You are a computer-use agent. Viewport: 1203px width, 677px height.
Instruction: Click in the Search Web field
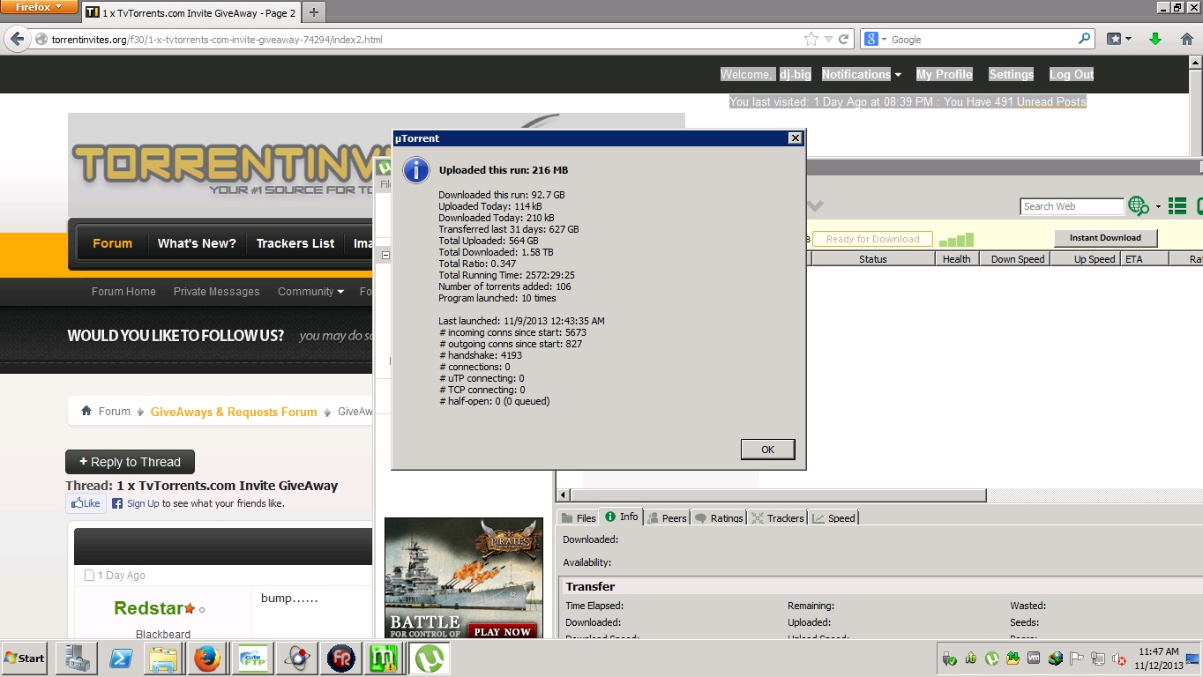1072,206
